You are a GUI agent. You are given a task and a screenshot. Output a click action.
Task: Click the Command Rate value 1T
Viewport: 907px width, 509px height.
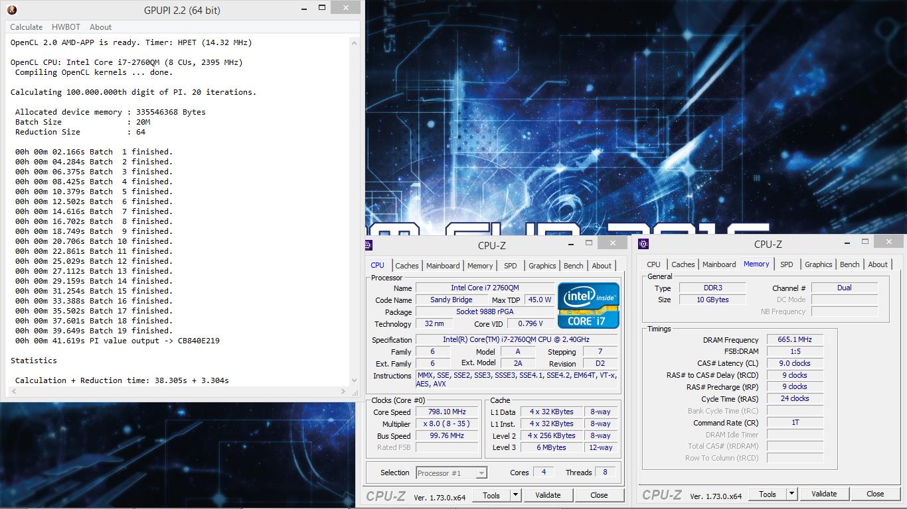tap(795, 423)
